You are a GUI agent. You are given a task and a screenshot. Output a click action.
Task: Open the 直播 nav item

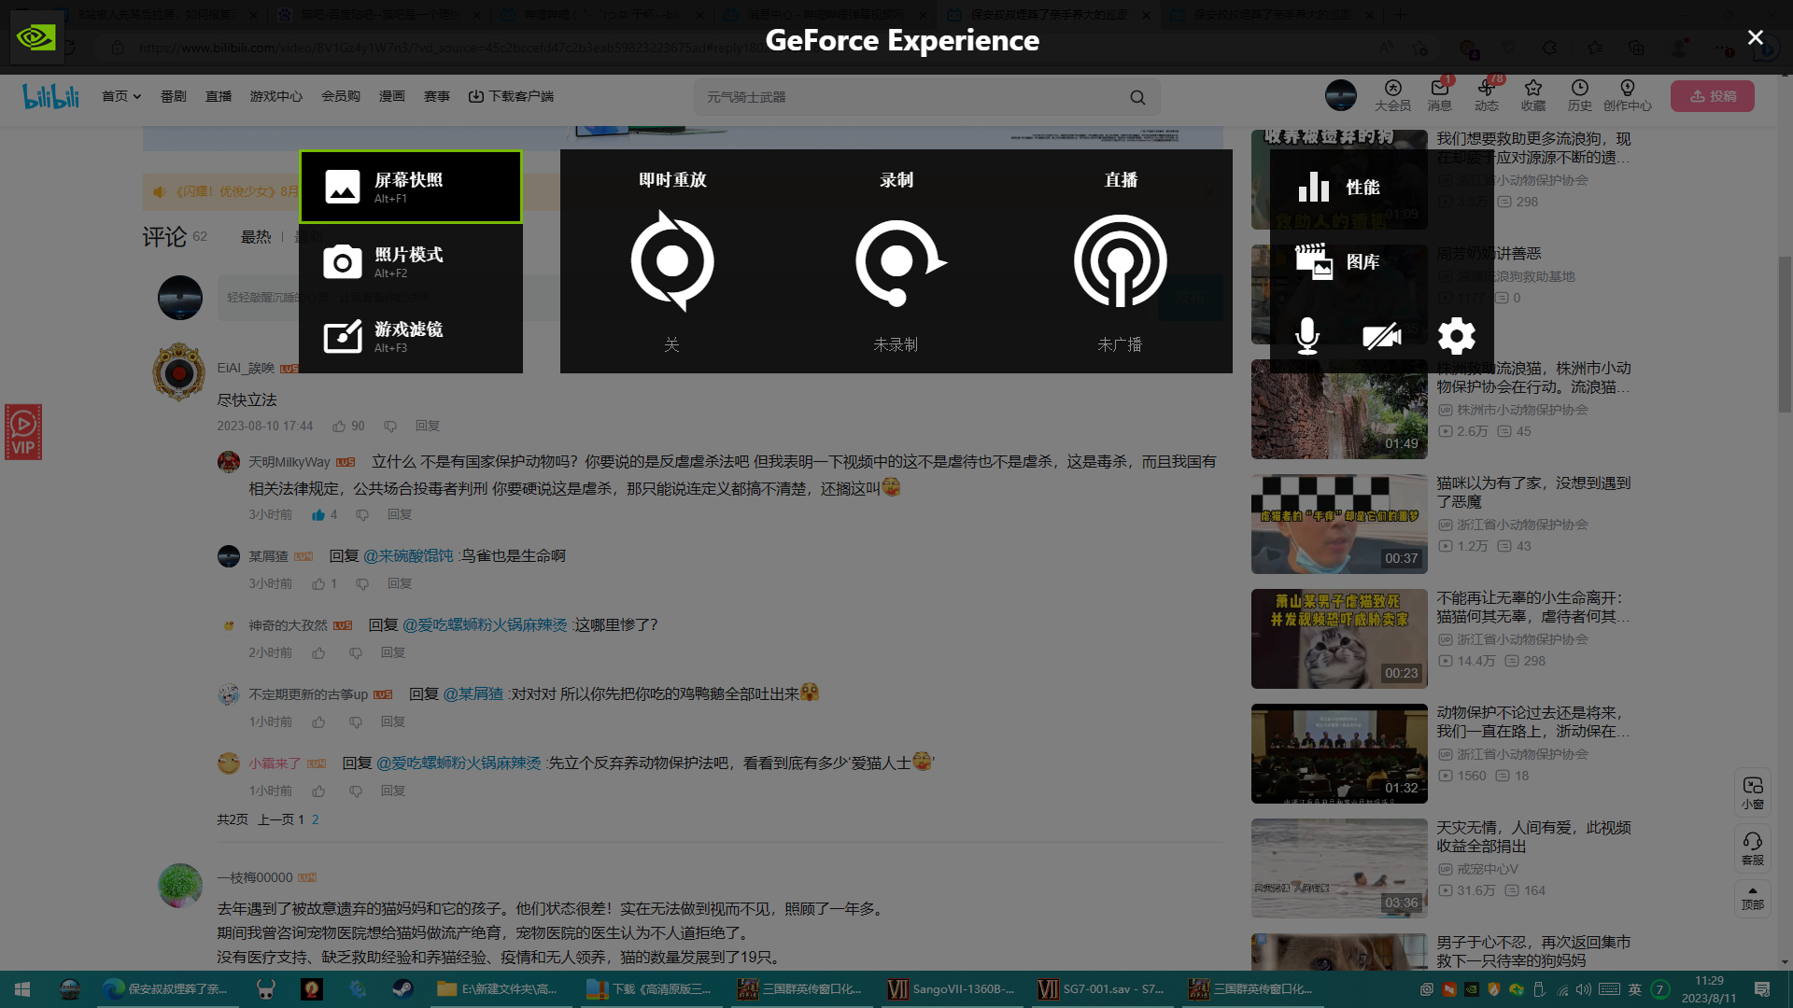coord(219,96)
